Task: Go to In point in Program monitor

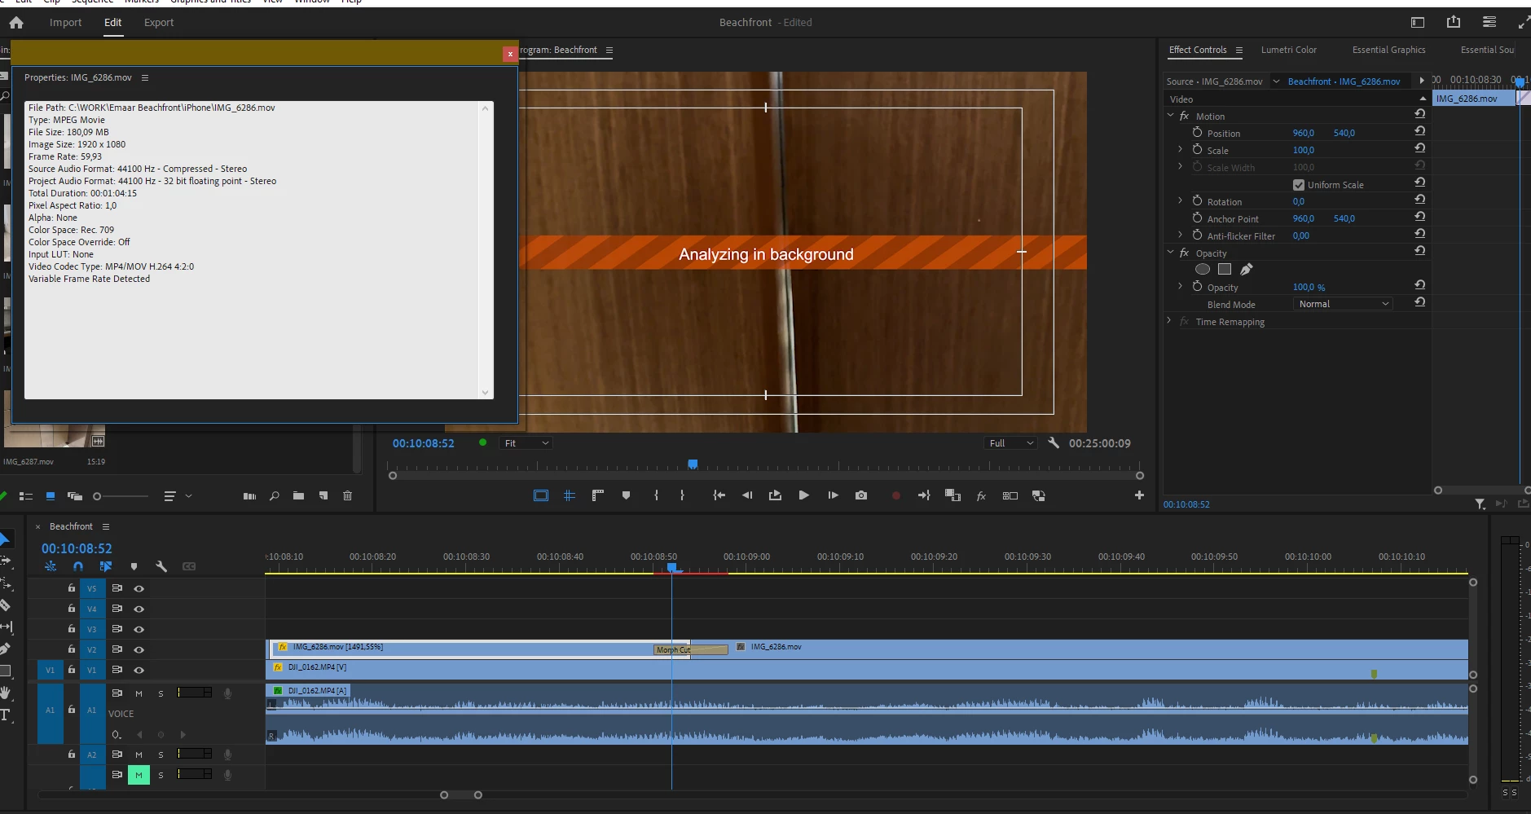Action: pos(719,495)
